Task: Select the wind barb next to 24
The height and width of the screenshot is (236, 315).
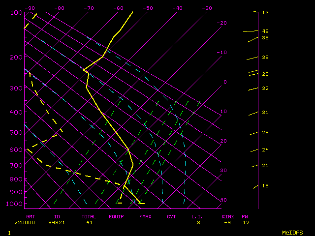Action: point(253,150)
